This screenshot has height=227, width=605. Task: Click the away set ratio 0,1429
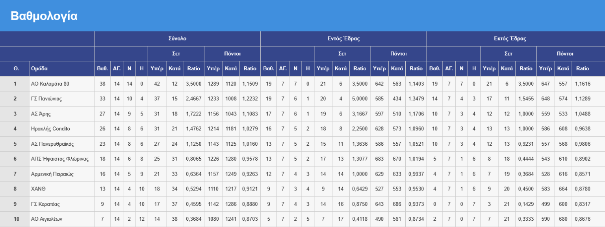pos(526,204)
